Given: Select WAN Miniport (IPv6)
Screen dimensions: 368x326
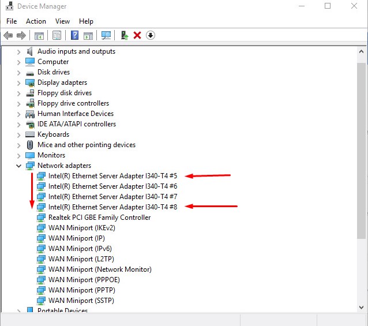Looking at the screenshot, I should point(80,249).
